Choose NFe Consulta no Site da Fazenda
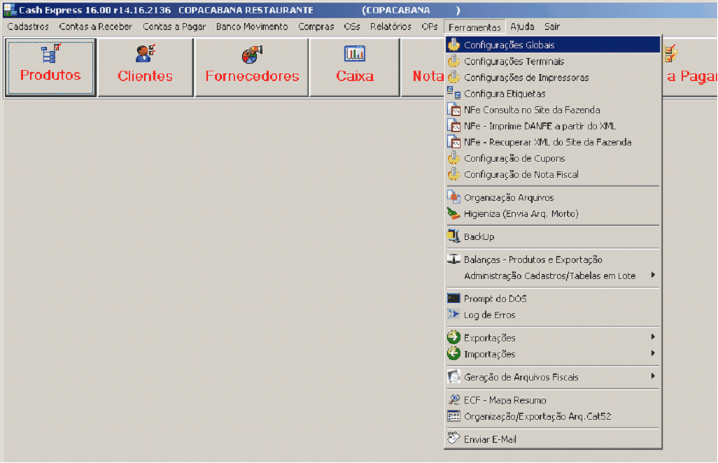Viewport: 718px width, 463px height. pyautogui.click(x=531, y=110)
